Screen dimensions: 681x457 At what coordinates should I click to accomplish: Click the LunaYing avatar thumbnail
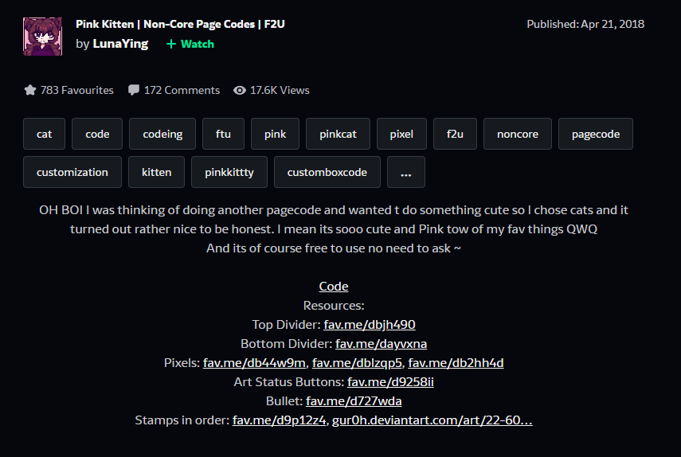(43, 36)
